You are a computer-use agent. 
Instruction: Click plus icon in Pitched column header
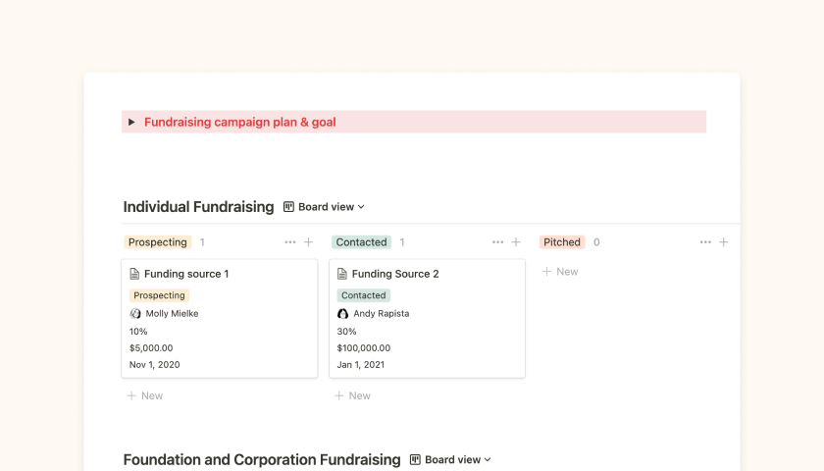click(x=724, y=242)
